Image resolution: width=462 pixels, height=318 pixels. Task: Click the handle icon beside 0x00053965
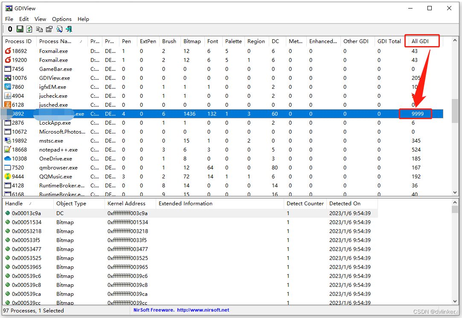(x=8, y=267)
